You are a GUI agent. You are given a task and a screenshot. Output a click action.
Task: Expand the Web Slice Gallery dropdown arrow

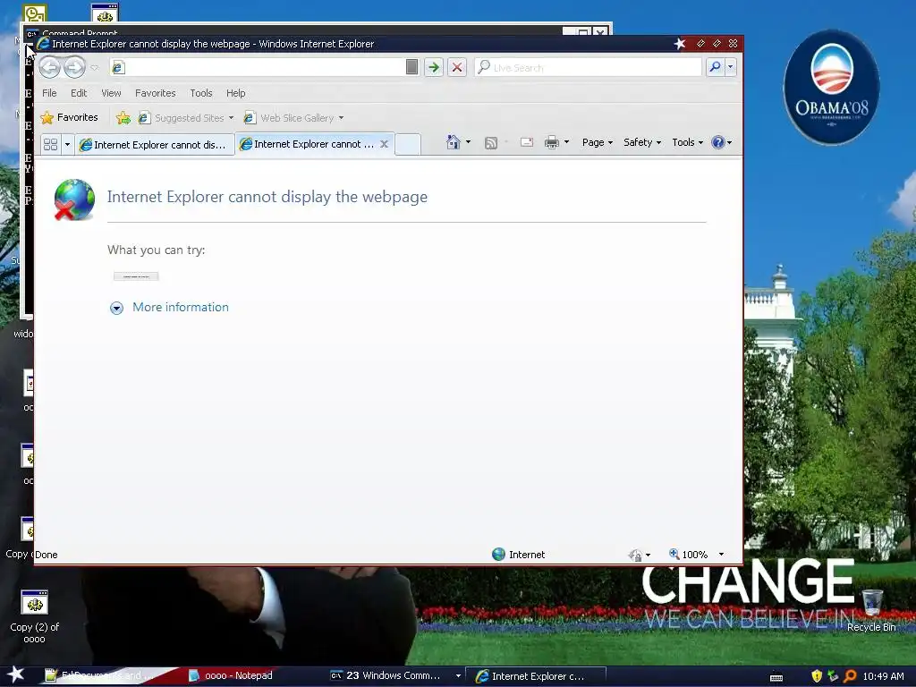341,118
